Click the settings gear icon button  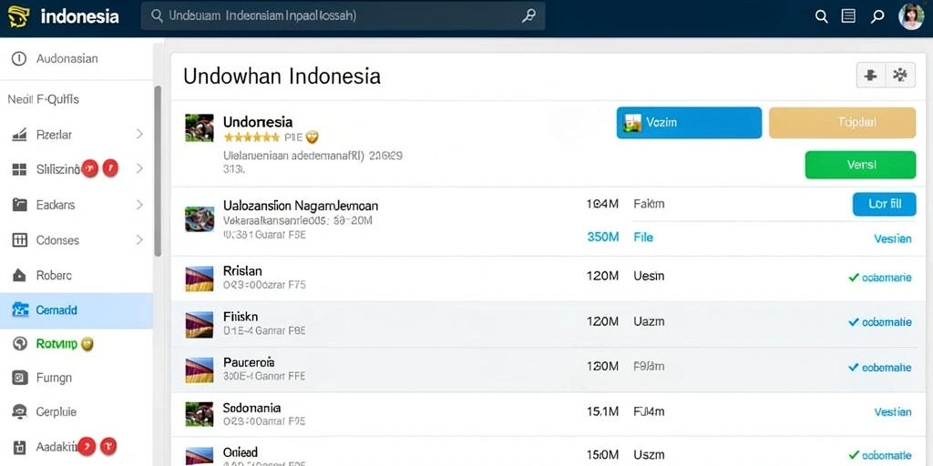click(900, 76)
